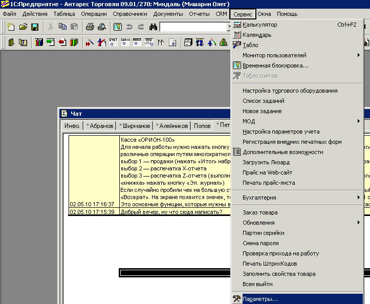
Task: Search using the binoculars icon
Action: point(153,27)
